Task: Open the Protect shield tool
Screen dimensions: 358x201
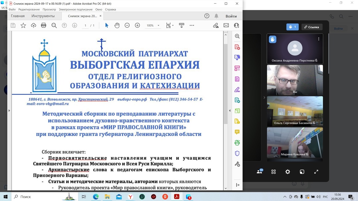Action: [x=237, y=153]
